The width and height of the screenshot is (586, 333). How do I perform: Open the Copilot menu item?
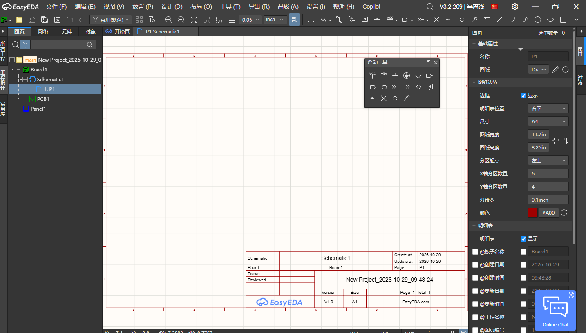pos(371,7)
